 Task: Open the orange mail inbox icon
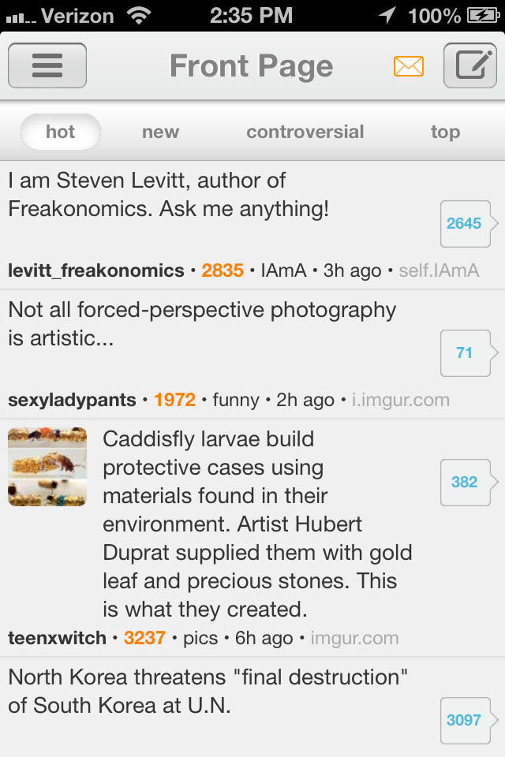[409, 66]
